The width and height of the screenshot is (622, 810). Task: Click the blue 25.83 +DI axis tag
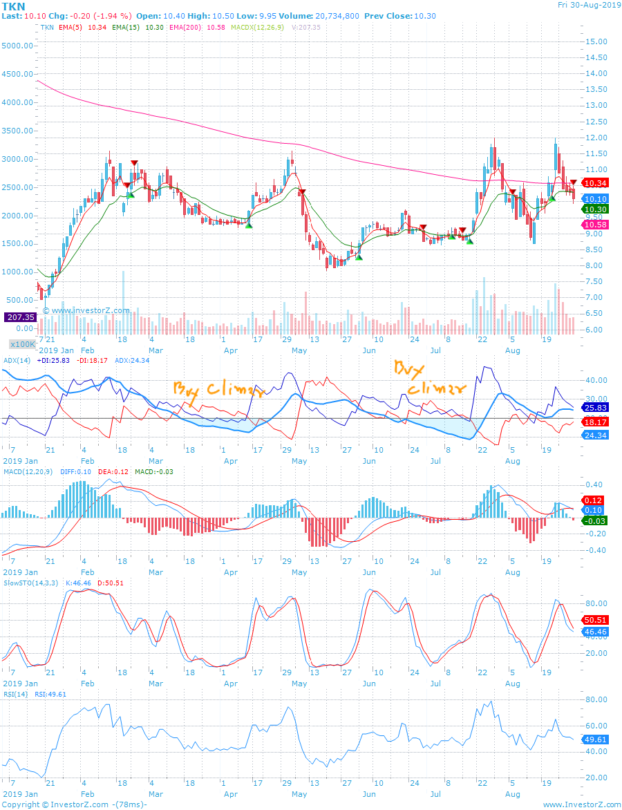pyautogui.click(x=595, y=407)
